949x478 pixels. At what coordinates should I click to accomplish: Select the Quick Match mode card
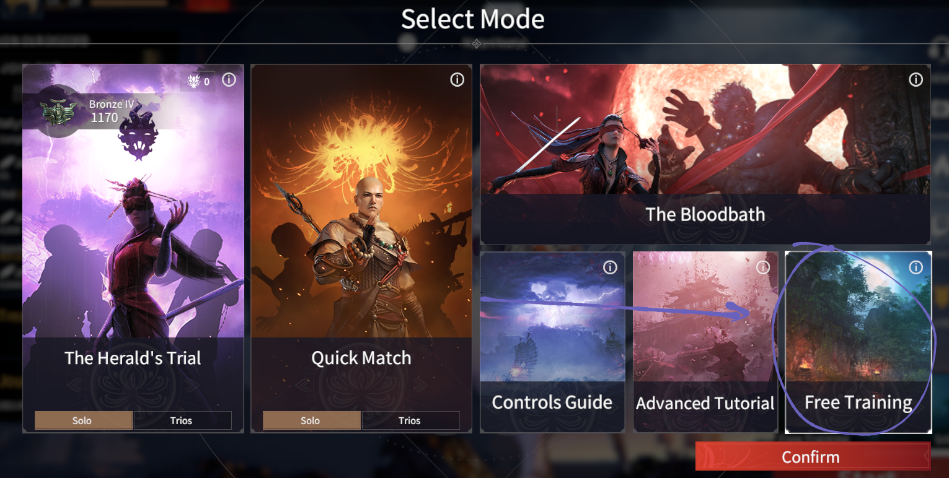click(361, 248)
